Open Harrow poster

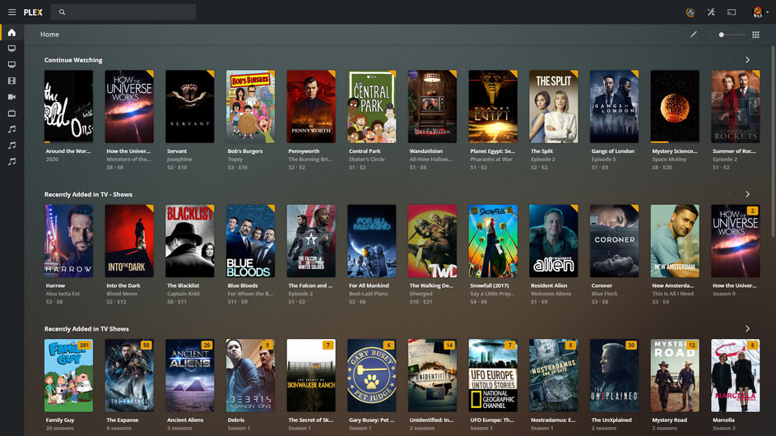[69, 241]
